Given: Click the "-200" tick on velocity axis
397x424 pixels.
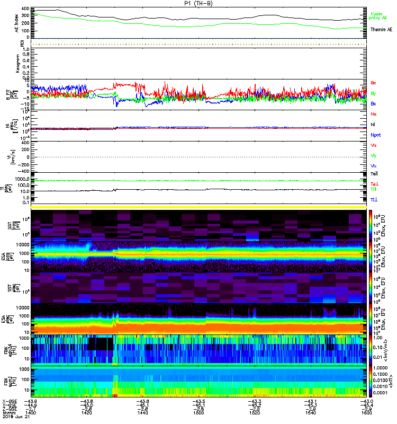Looking at the screenshot, I should [x=24, y=165].
